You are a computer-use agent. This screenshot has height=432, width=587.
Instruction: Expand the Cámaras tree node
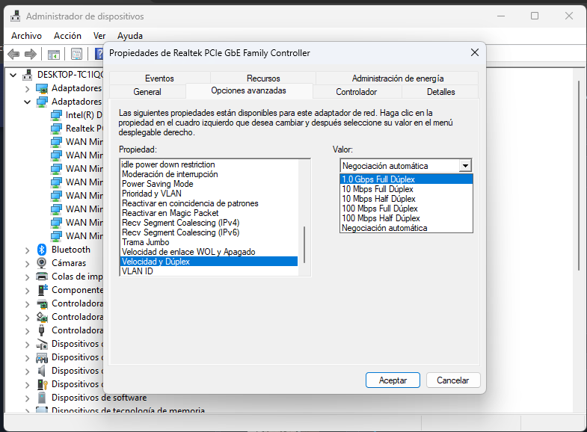[x=28, y=263]
